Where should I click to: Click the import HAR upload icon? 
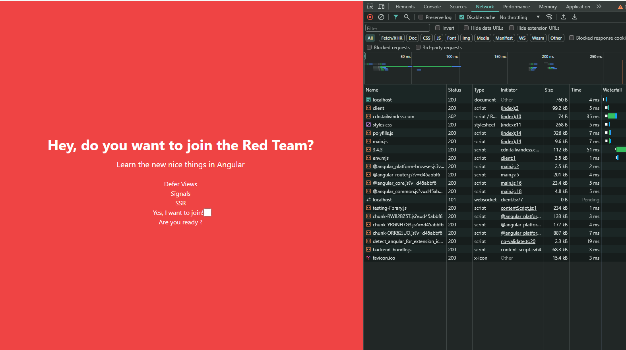coord(564,17)
